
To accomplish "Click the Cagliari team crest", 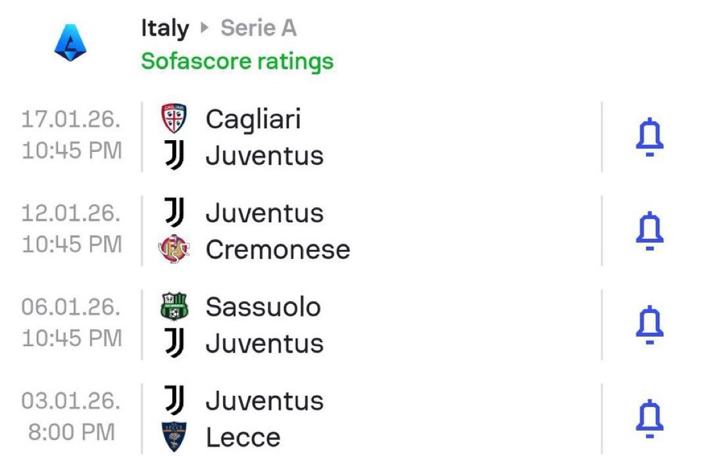I will coord(174,119).
